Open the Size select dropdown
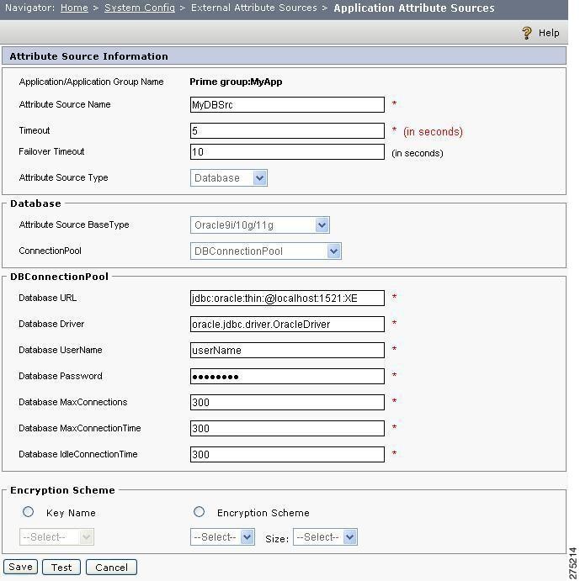 pos(325,537)
